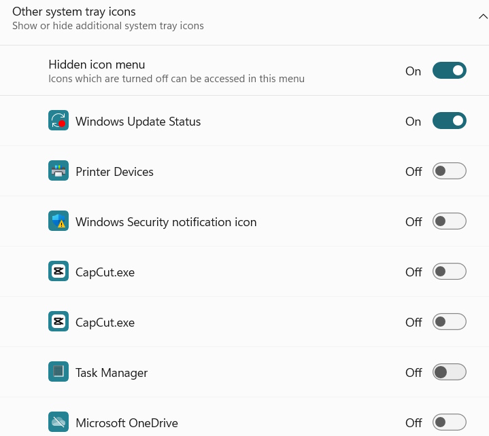Image resolution: width=489 pixels, height=436 pixels.
Task: Click the Windows Security shield icon
Action: (x=58, y=221)
